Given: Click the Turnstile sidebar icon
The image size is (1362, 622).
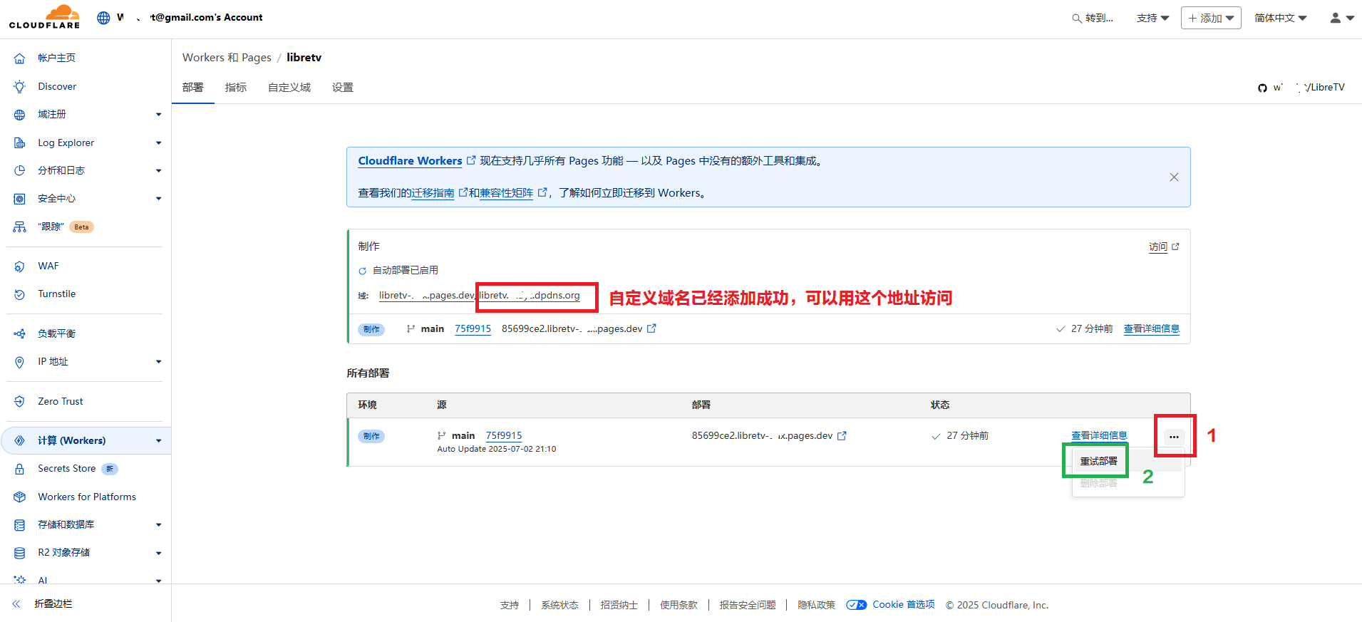Looking at the screenshot, I should 20,294.
